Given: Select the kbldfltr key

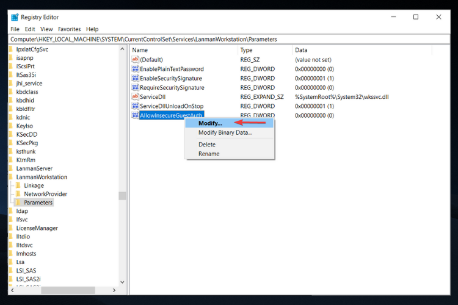Looking at the screenshot, I should click(26, 109).
